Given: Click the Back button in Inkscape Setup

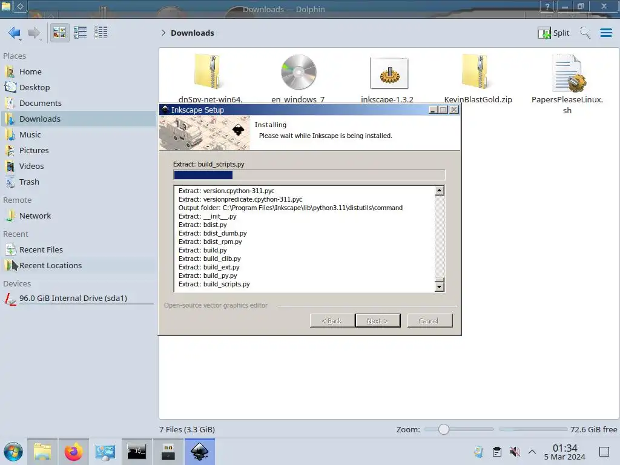Looking at the screenshot, I should 332,321.
